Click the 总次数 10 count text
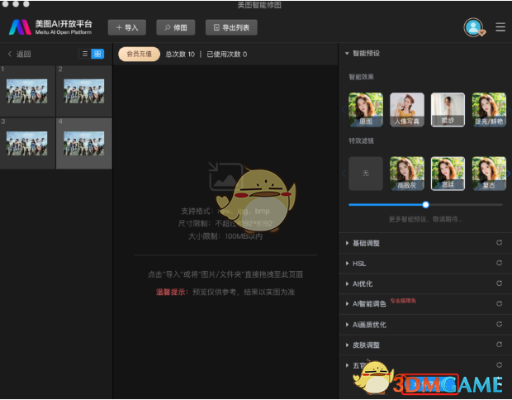Image resolution: width=512 pixels, height=400 pixels. (180, 55)
